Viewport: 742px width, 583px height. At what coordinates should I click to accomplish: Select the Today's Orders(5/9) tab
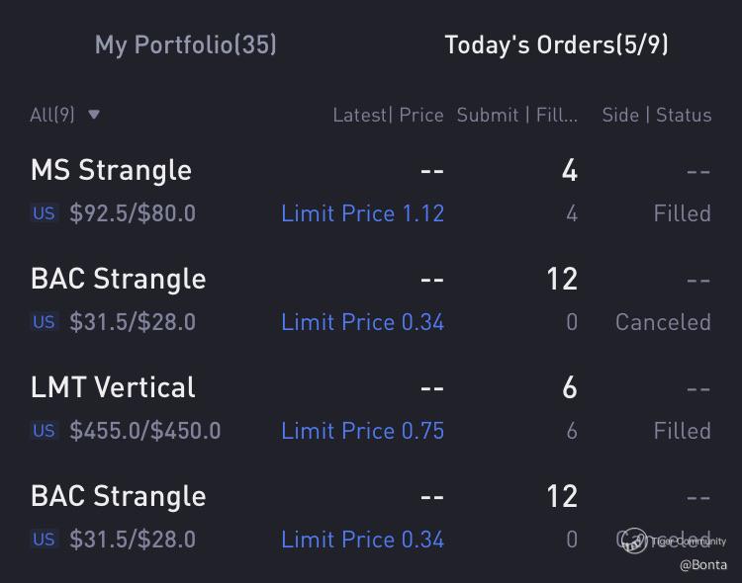[556, 44]
